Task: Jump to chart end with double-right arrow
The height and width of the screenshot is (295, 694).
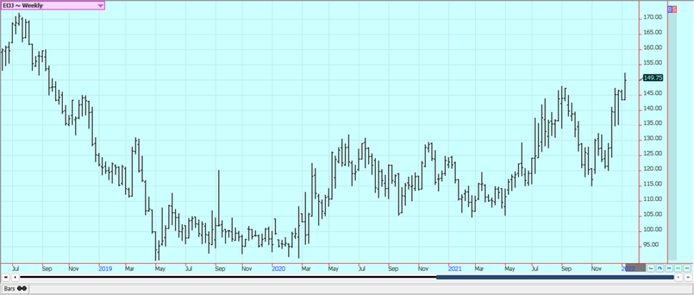Action: click(x=689, y=277)
